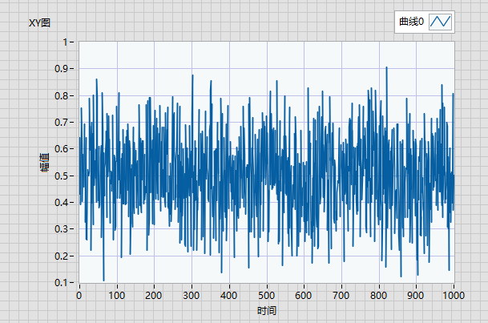Click Y-axis tick value 0.4

(x=62, y=203)
